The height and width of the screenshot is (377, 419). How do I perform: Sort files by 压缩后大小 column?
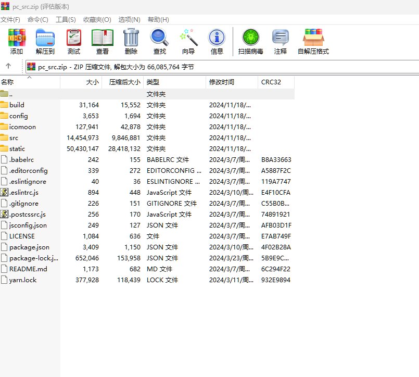click(x=124, y=82)
